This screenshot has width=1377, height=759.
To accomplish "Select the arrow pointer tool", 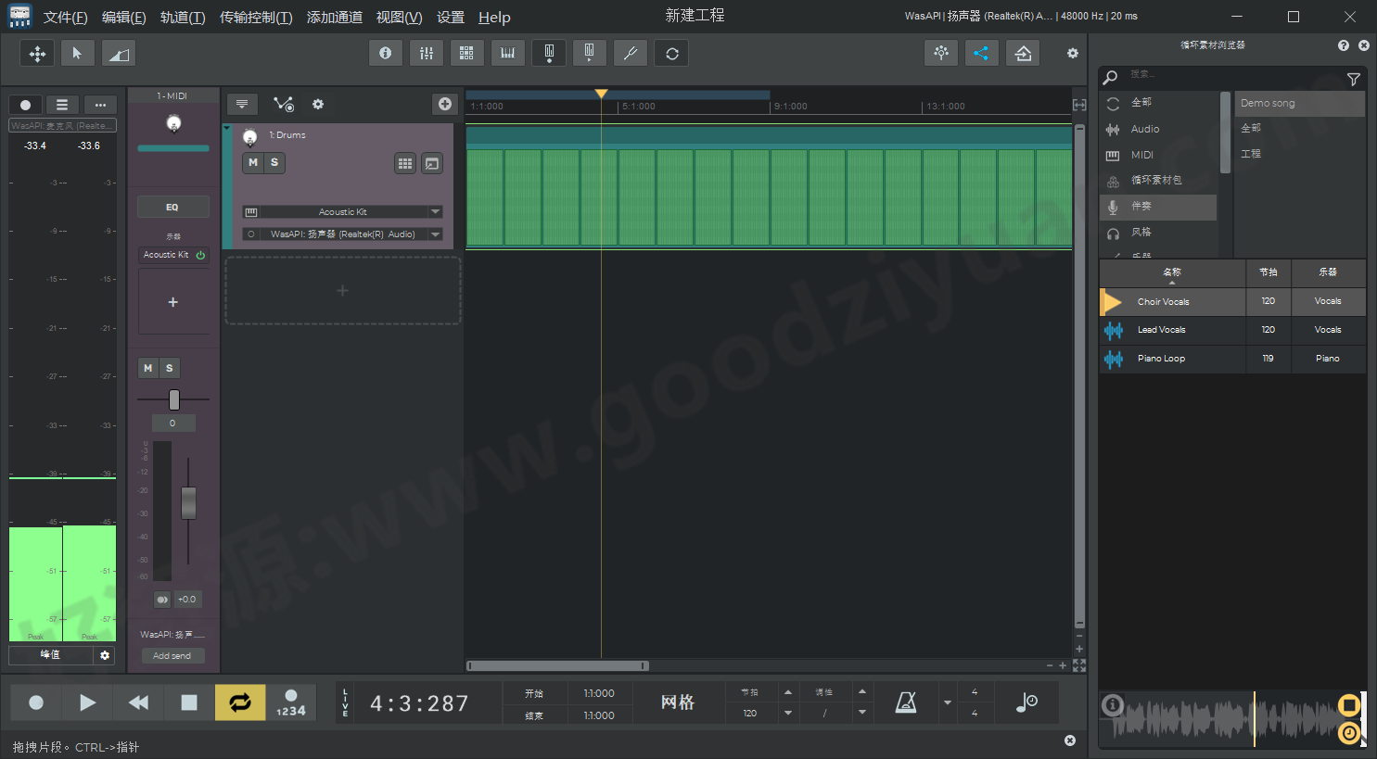I will pyautogui.click(x=77, y=53).
